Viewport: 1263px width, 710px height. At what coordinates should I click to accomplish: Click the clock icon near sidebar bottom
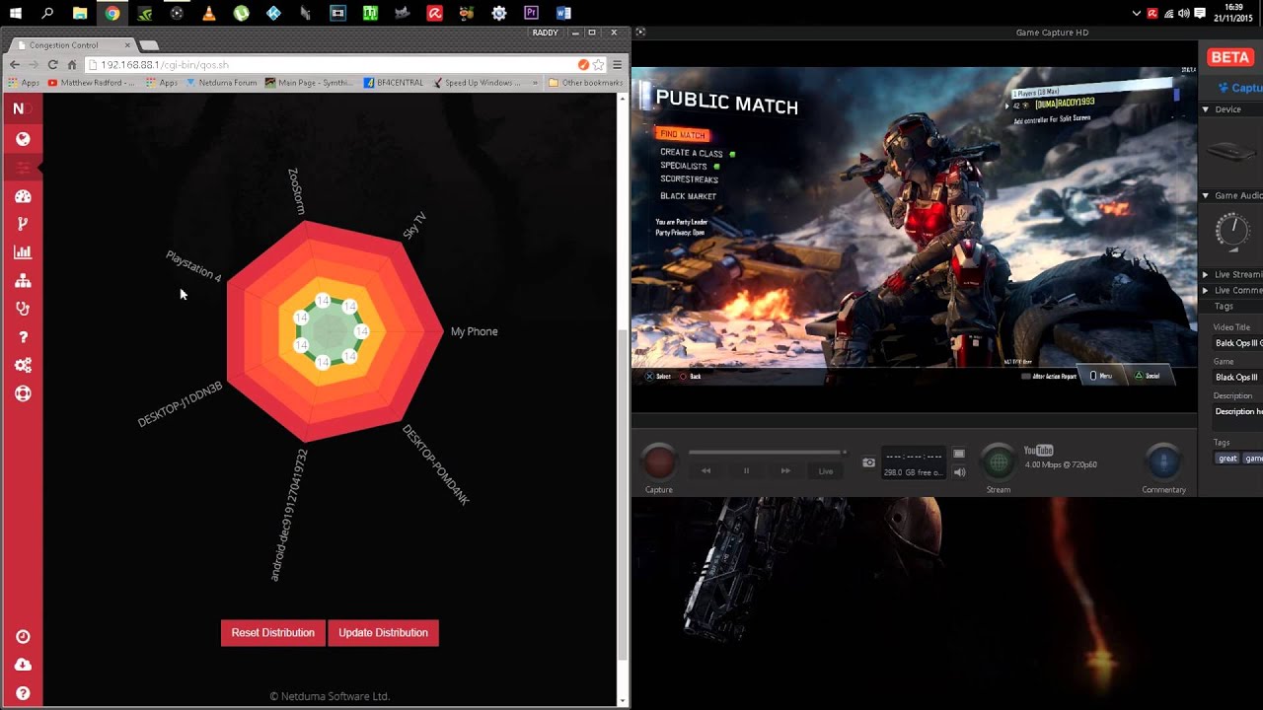click(23, 637)
